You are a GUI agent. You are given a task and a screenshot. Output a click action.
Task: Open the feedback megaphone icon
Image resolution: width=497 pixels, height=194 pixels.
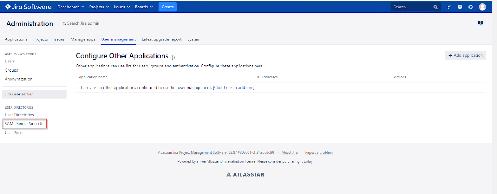(x=449, y=7)
